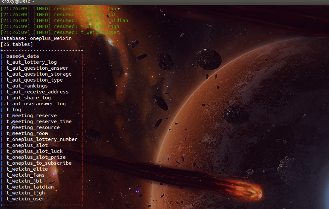Click the 'Database: oneplus_weixin' line

point(36,38)
